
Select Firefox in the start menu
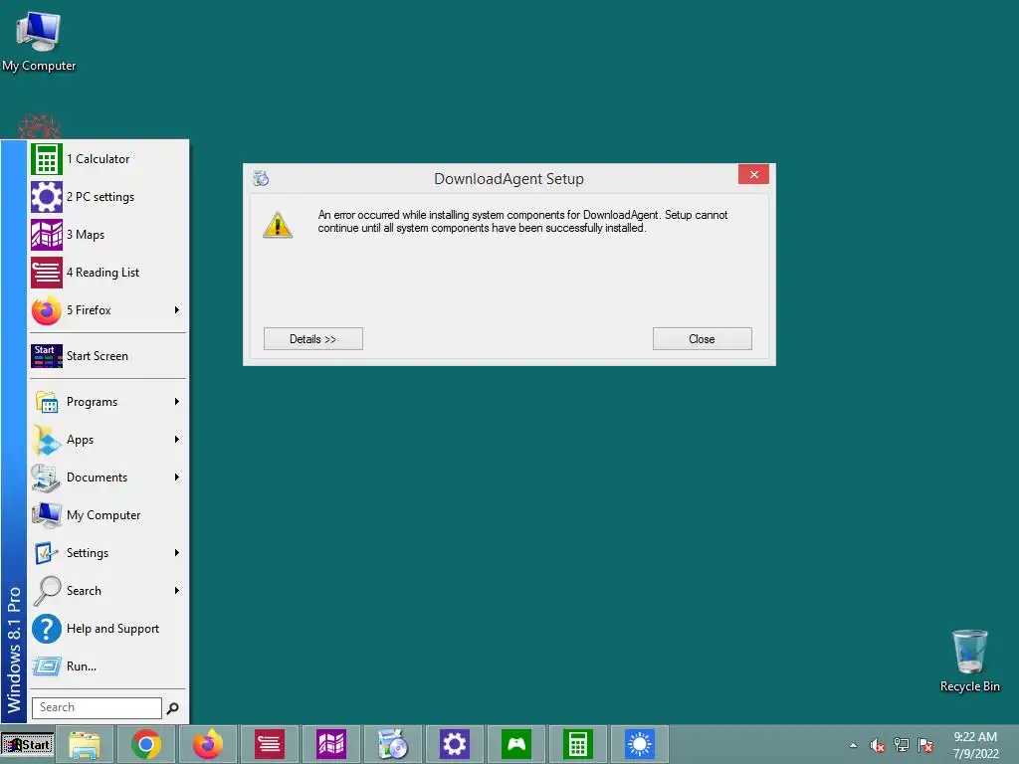(x=107, y=310)
